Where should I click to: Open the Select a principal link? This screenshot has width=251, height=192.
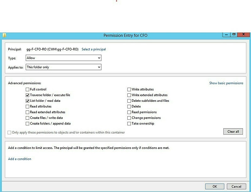94,49
